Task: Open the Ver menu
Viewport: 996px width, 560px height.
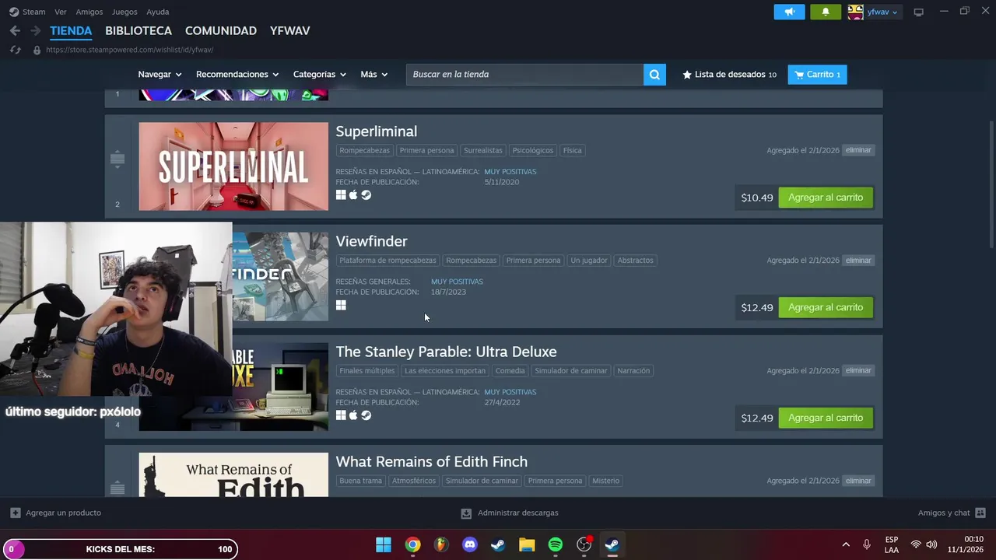Action: (61, 12)
